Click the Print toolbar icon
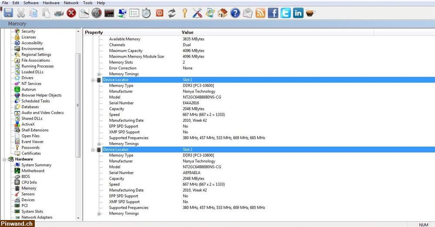The width and height of the screenshot is (435, 227). 59,13
